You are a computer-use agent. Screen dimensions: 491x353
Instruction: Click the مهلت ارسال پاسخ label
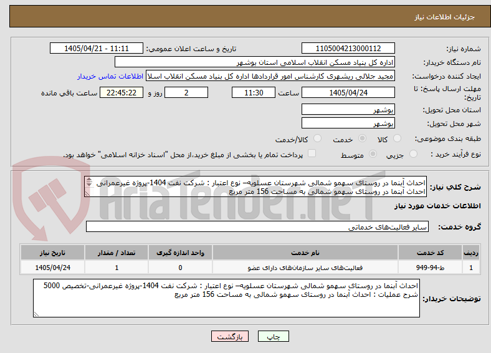tap(447, 93)
